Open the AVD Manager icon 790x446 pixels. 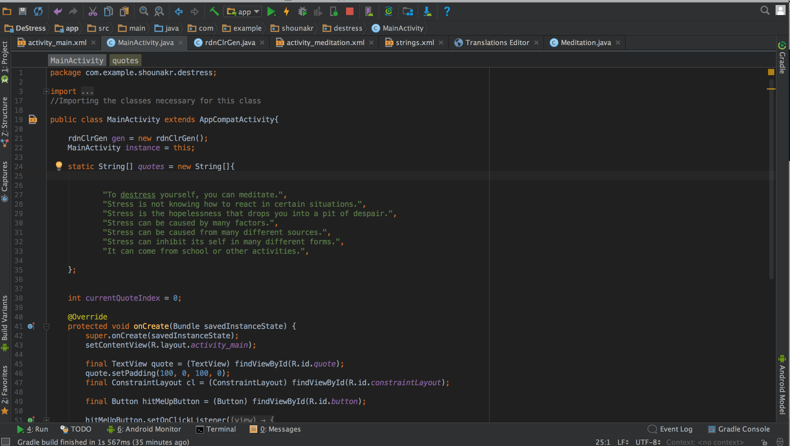click(369, 12)
